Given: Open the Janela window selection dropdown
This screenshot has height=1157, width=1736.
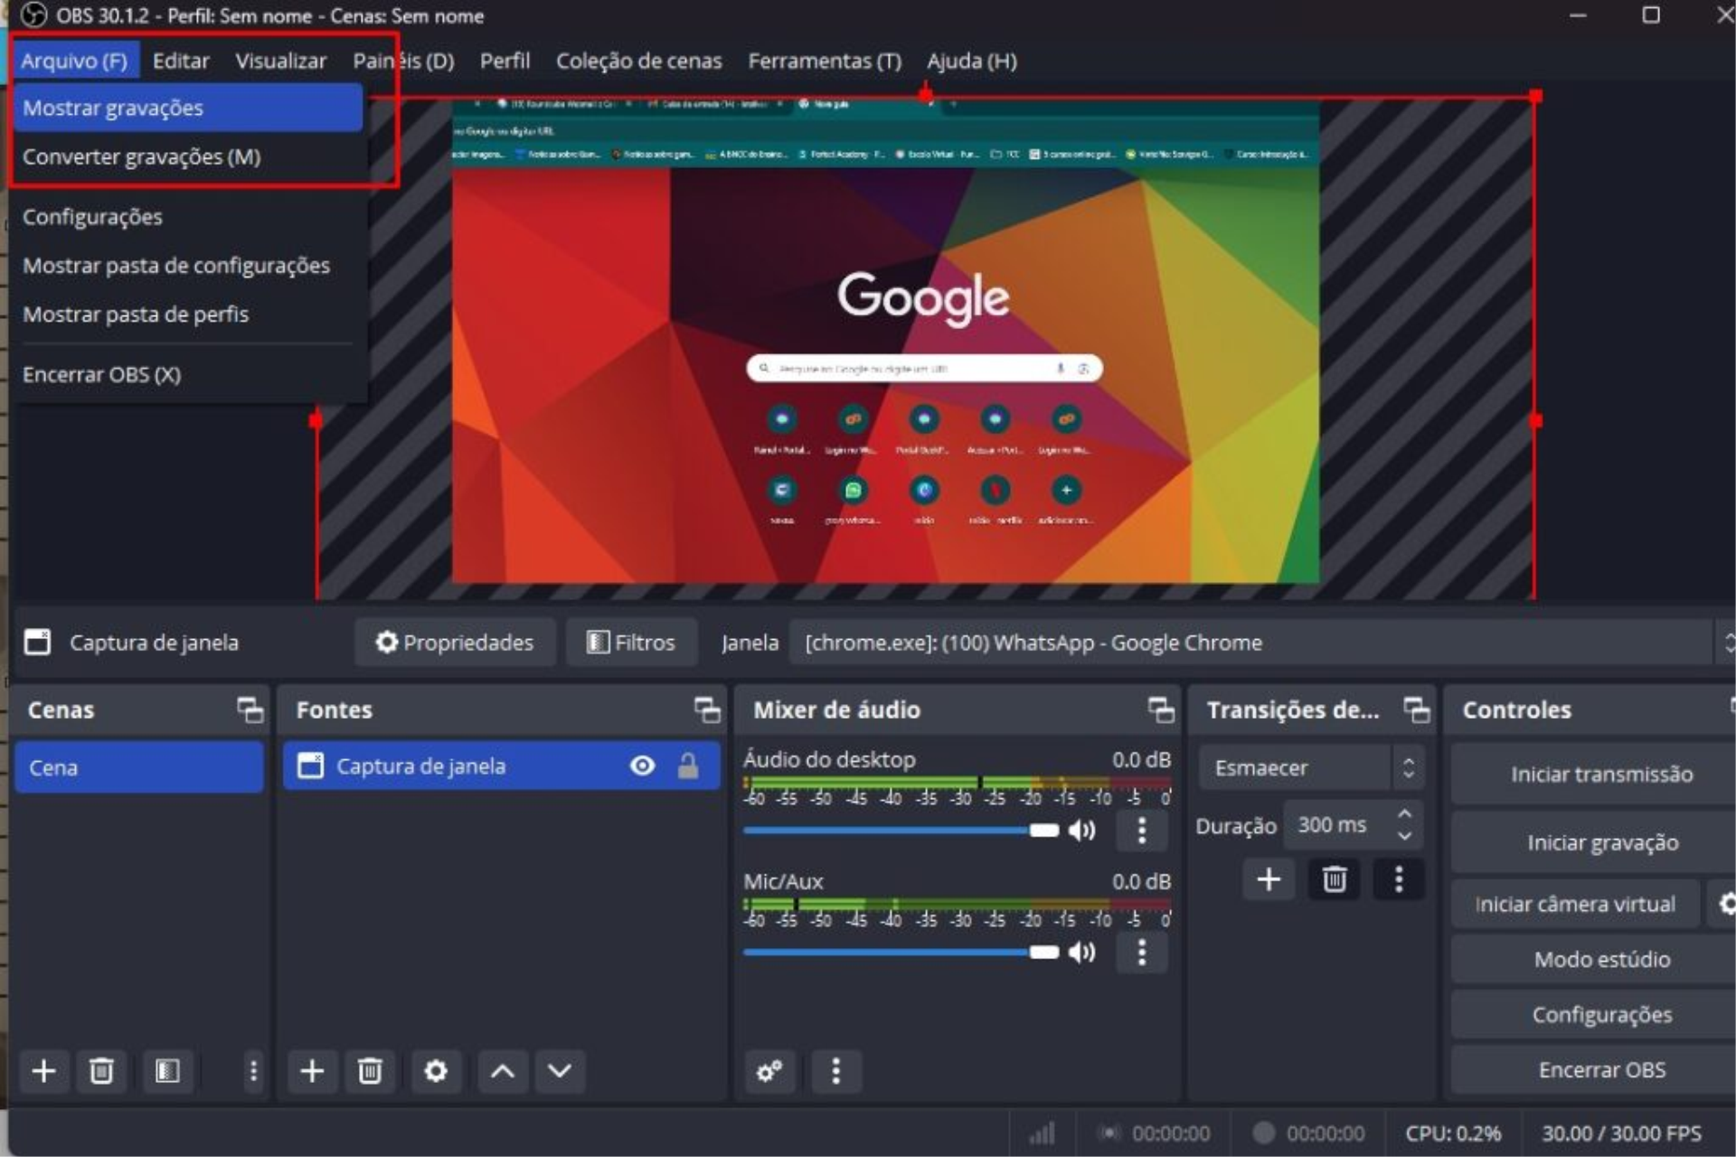Looking at the screenshot, I should tap(1261, 643).
